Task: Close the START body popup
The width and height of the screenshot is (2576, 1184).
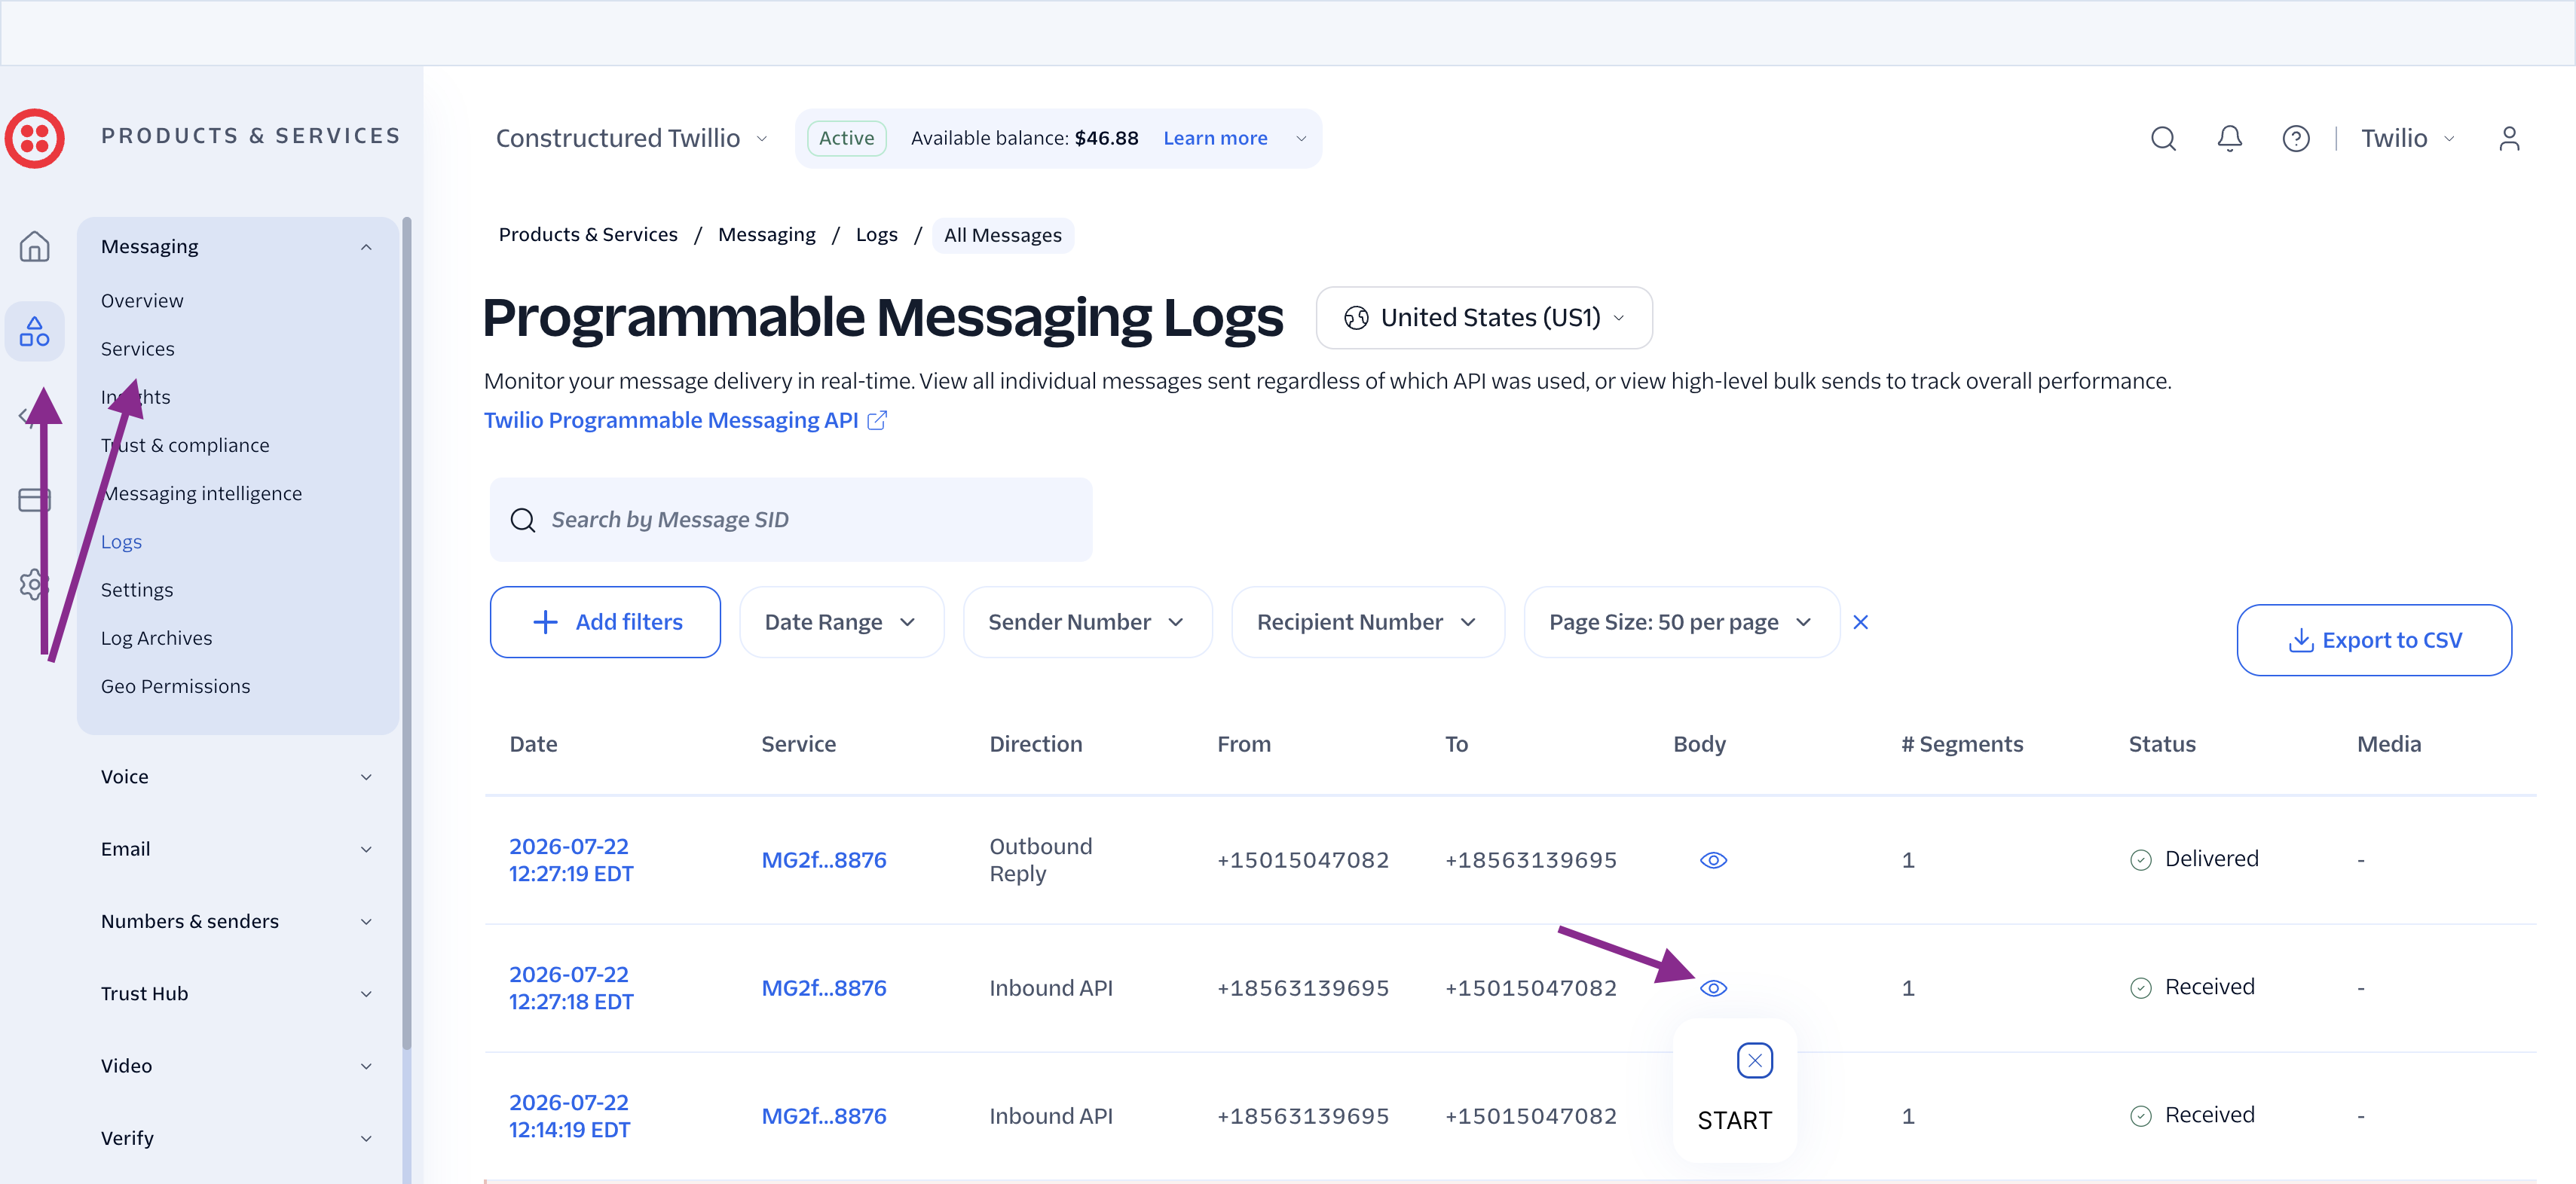Action: tap(1755, 1061)
